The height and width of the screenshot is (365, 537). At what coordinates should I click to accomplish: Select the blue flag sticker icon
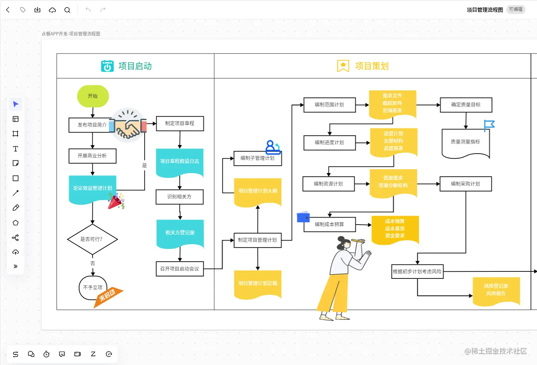489,126
